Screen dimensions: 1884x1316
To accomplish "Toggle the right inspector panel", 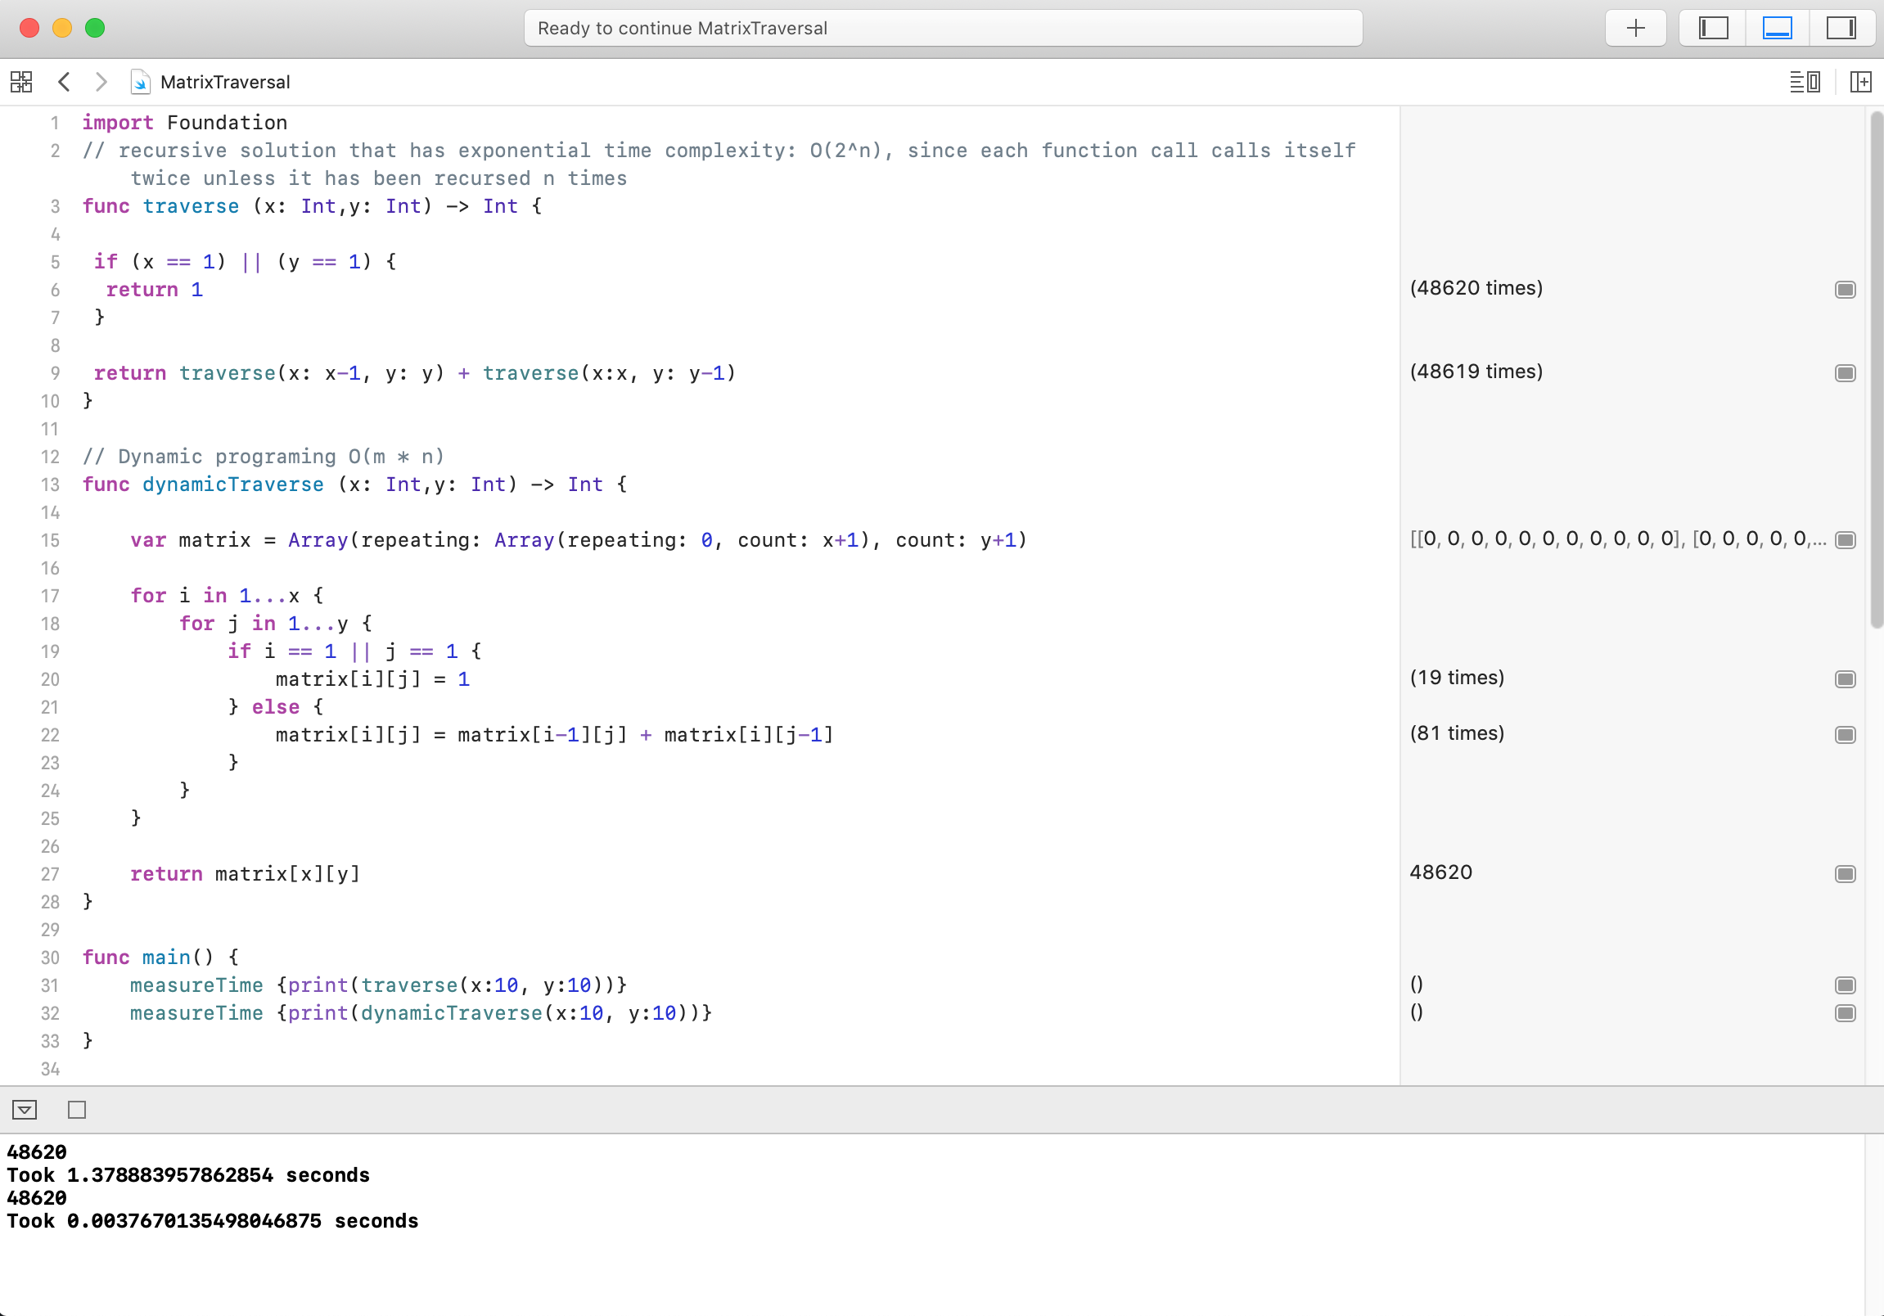I will click(1841, 28).
